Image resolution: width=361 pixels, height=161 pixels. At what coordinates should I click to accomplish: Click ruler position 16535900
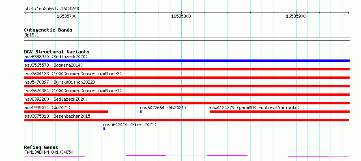tap(296, 16)
